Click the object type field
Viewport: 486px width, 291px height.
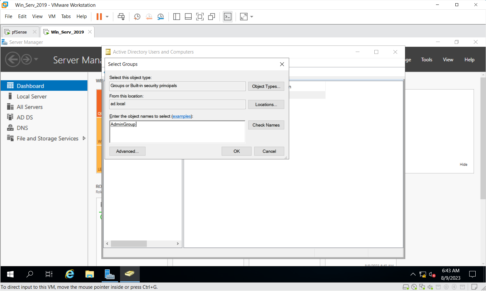click(x=177, y=86)
